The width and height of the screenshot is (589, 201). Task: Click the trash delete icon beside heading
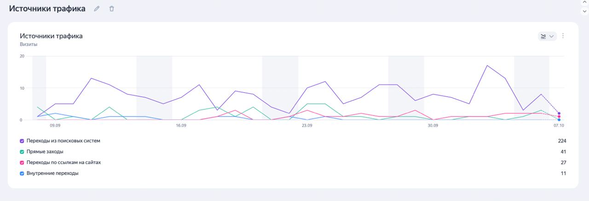[111, 9]
